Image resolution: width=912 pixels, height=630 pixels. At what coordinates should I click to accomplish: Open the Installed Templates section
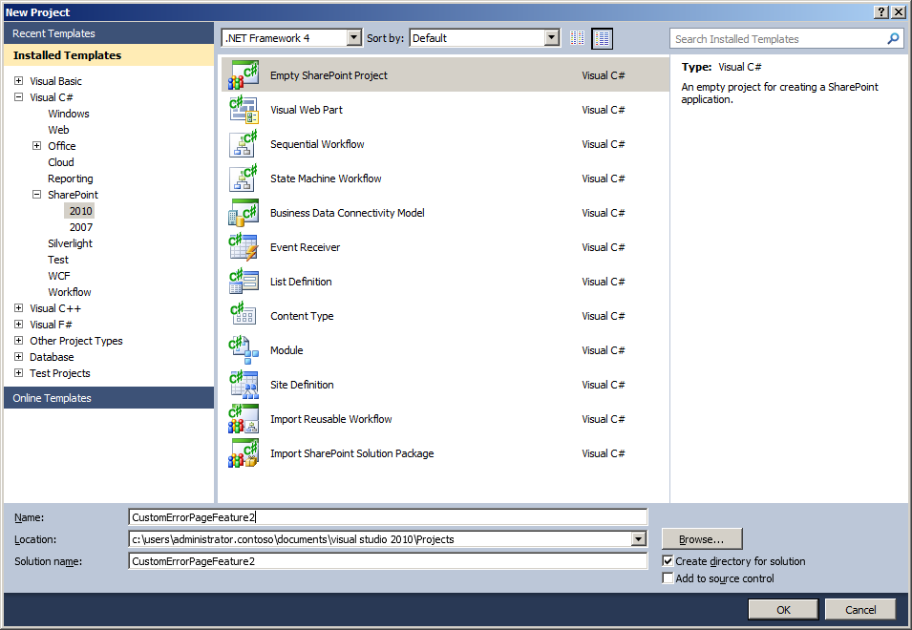(x=109, y=55)
